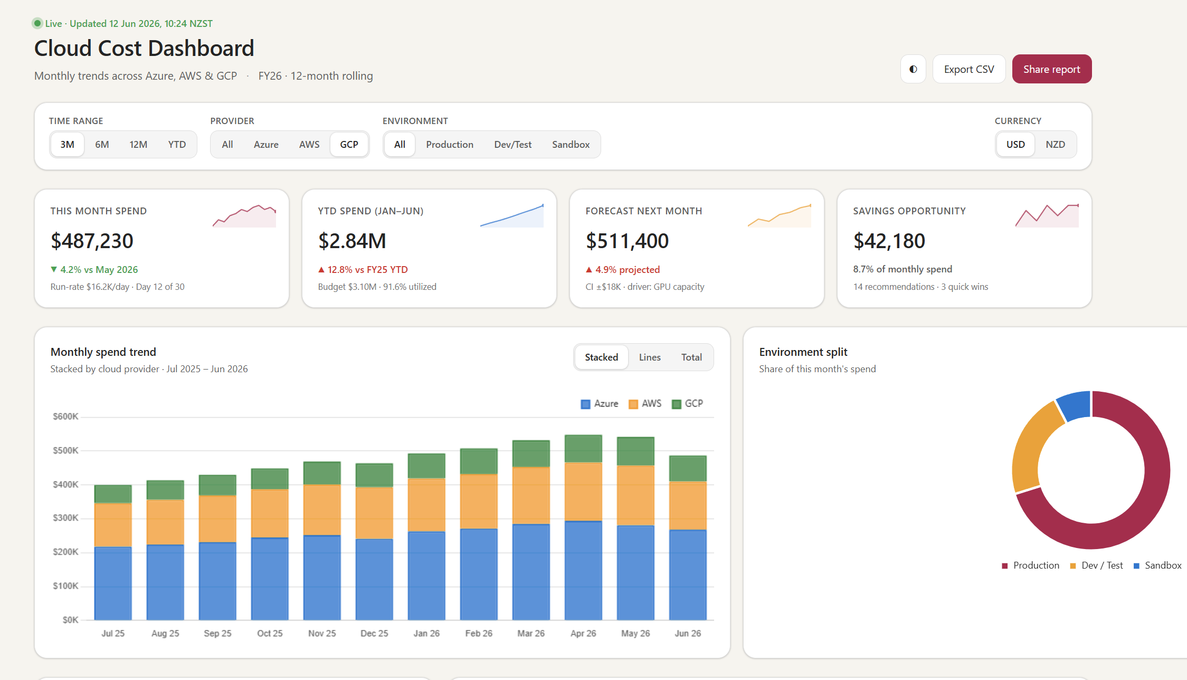Switch time range to 6M

pos(102,145)
